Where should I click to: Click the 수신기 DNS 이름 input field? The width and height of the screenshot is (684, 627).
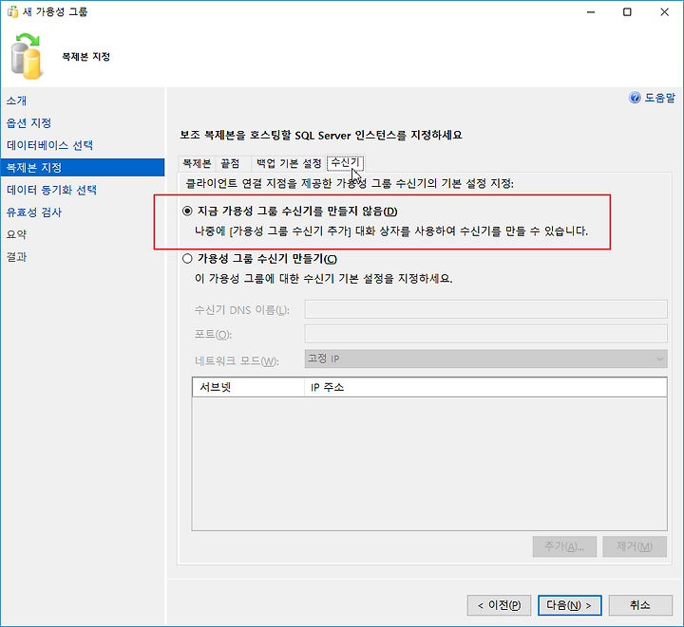[x=486, y=309]
